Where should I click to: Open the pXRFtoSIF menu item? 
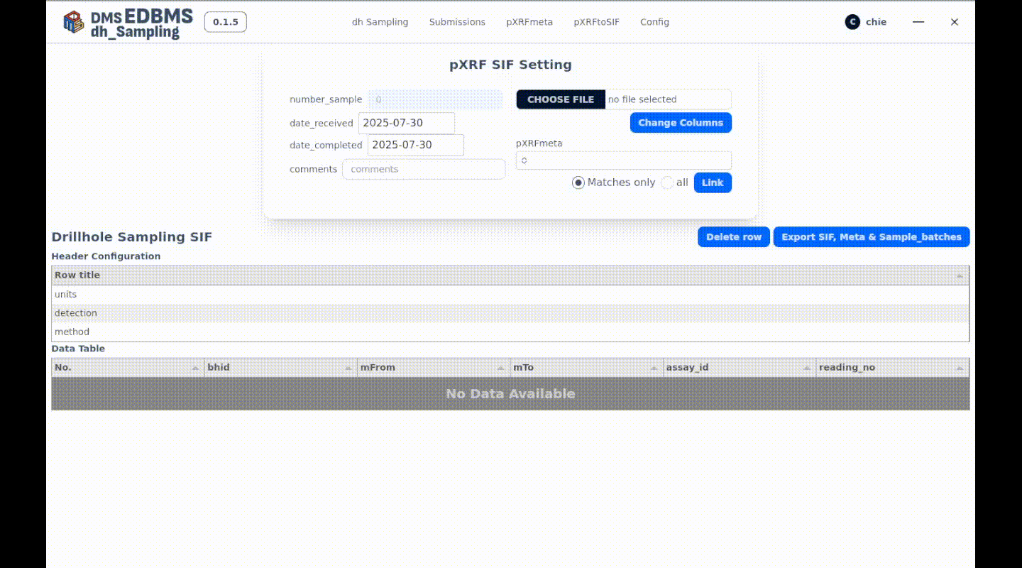(x=596, y=22)
